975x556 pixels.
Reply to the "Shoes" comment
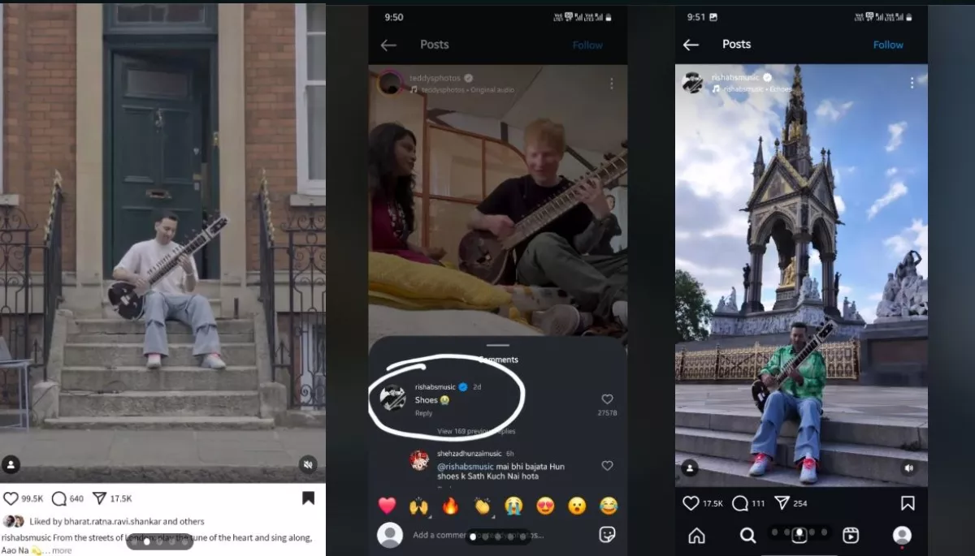[423, 413]
